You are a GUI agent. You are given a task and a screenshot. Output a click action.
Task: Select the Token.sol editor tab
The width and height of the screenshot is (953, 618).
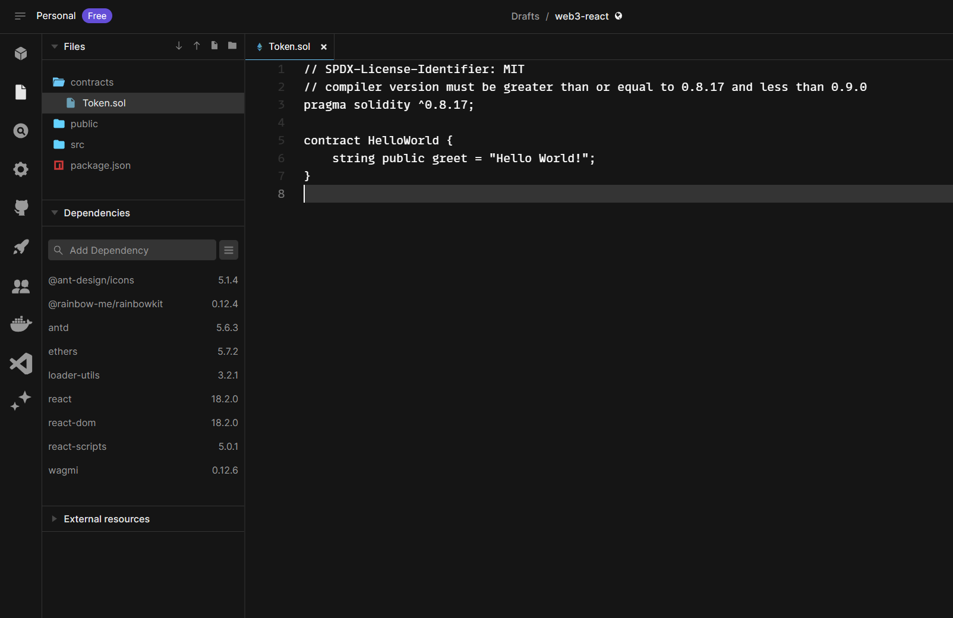coord(289,47)
